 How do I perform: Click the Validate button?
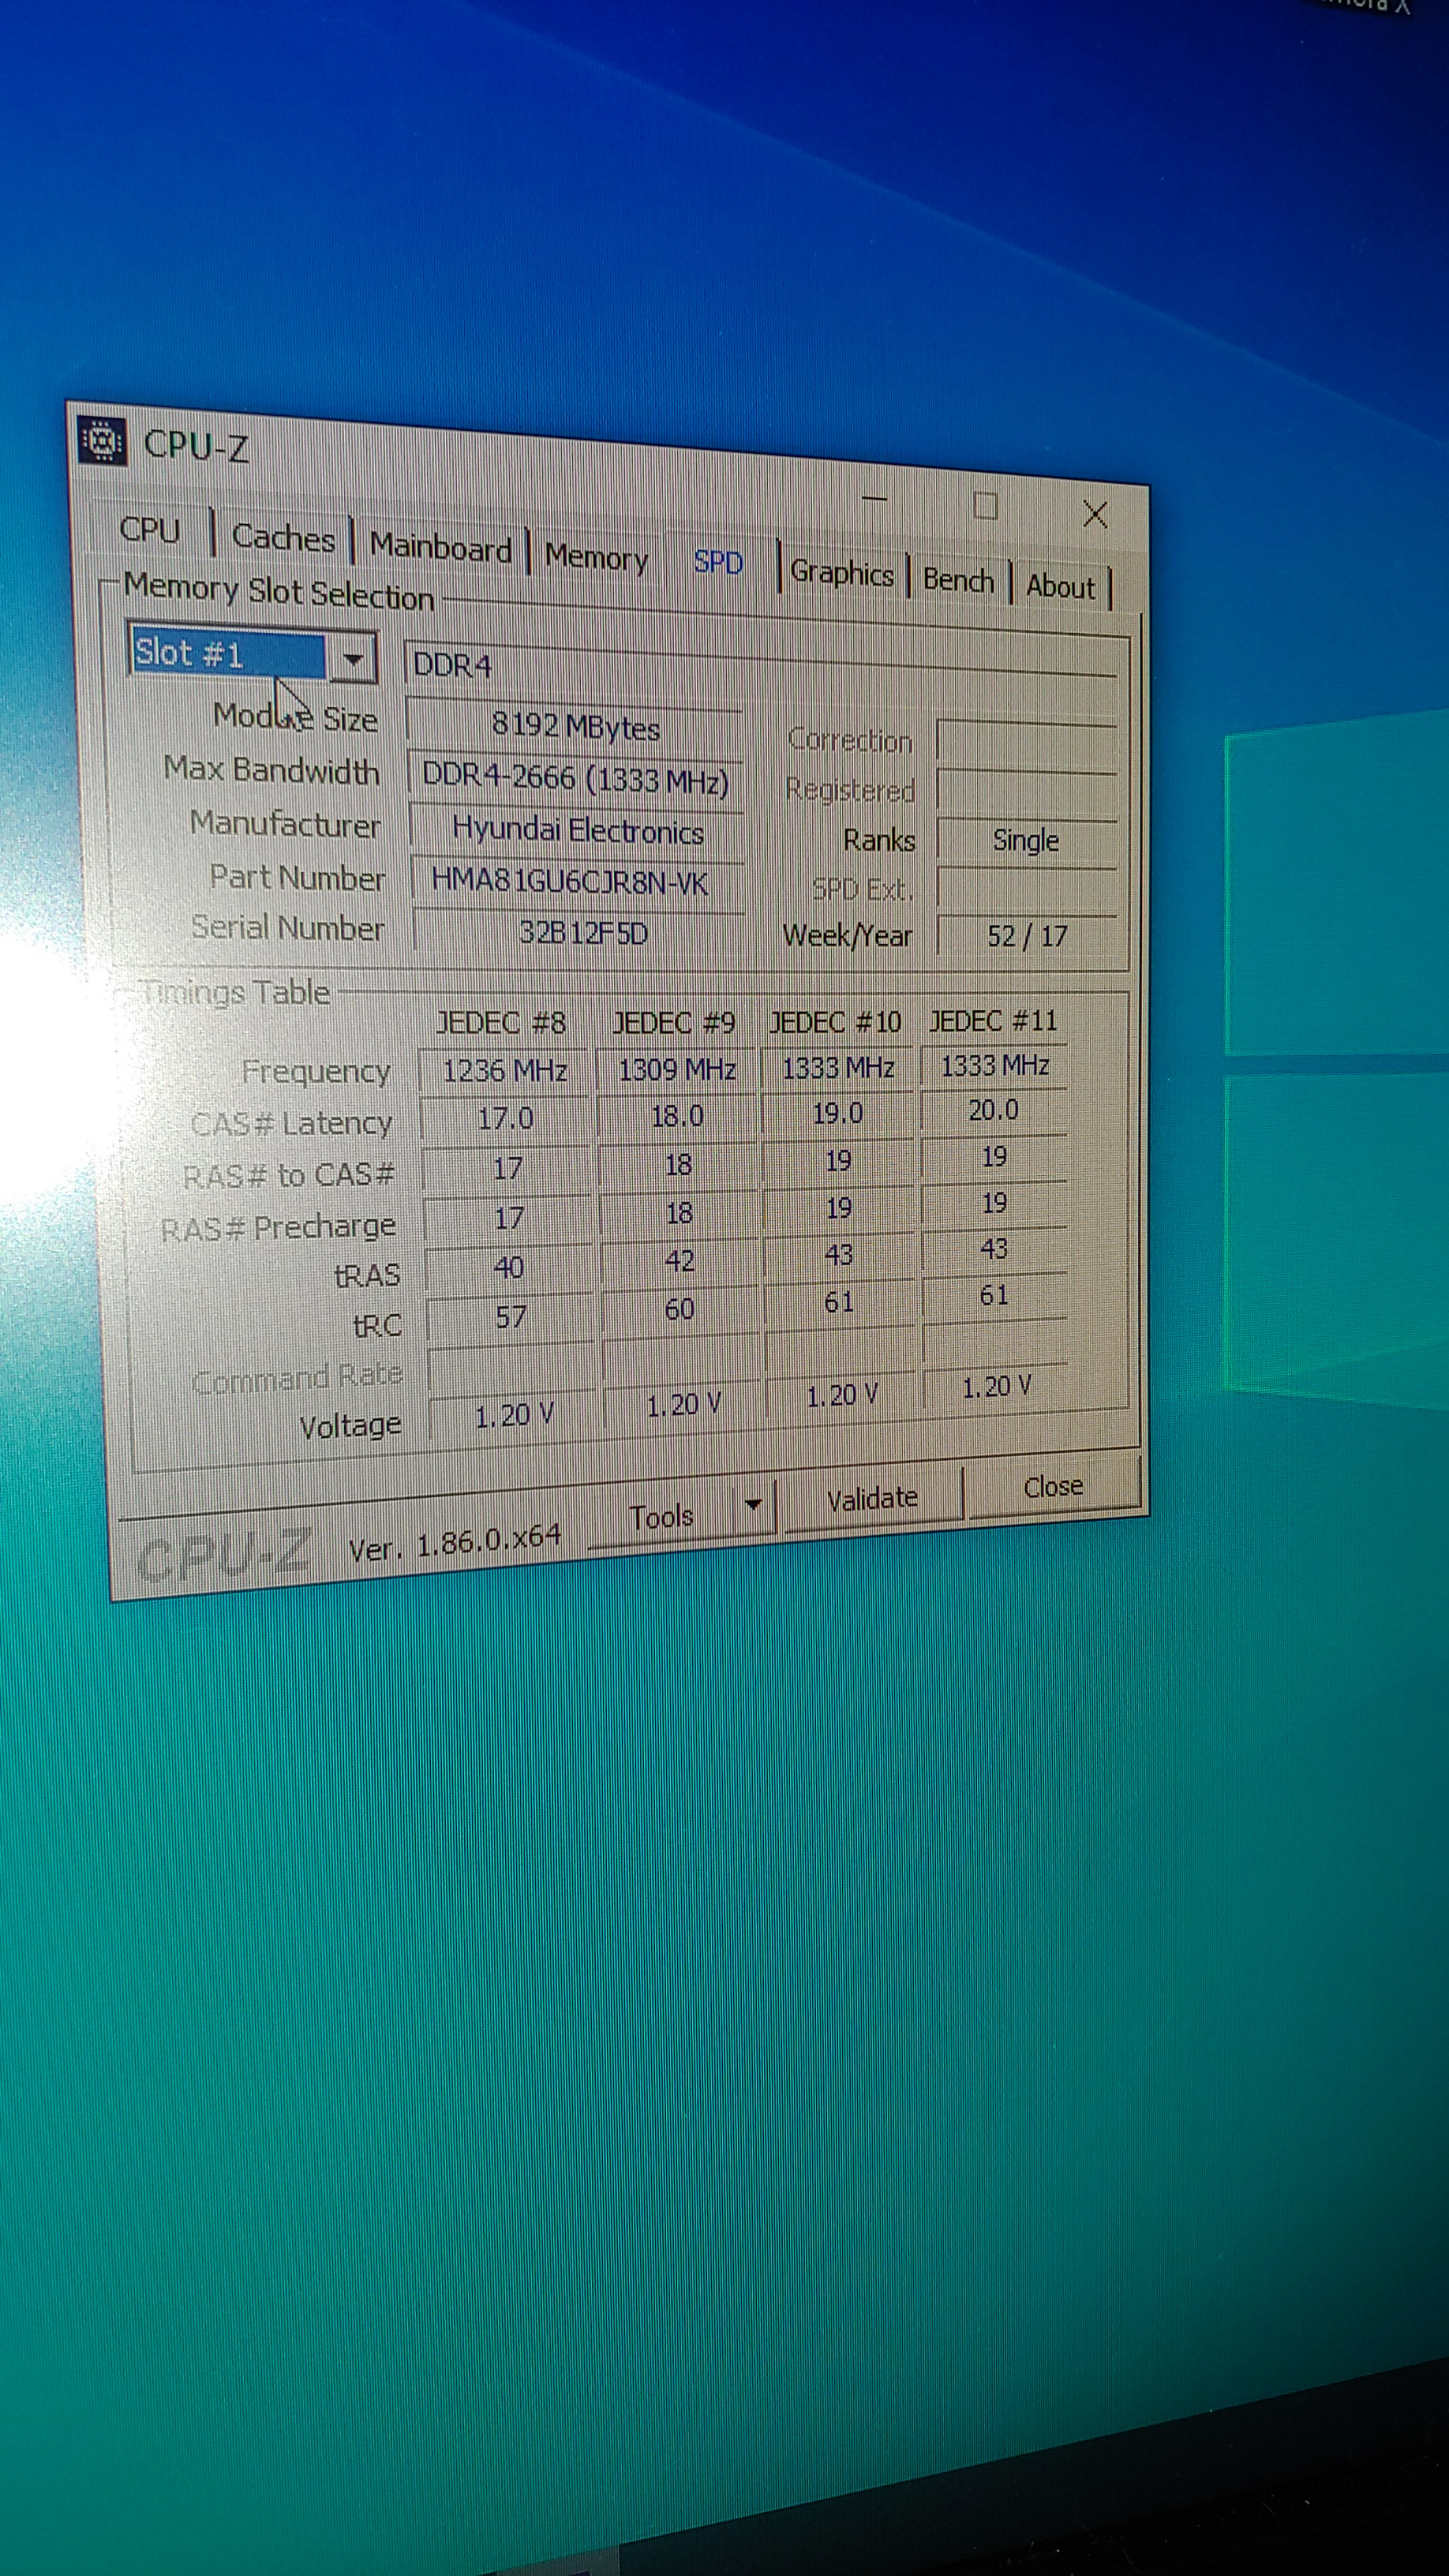(872, 1498)
